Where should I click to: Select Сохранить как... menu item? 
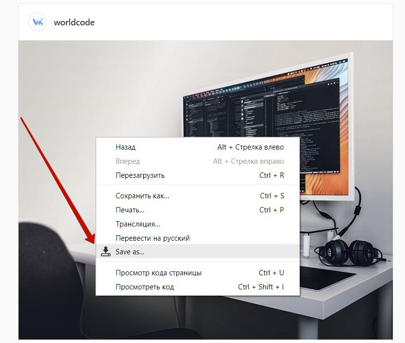(197, 196)
